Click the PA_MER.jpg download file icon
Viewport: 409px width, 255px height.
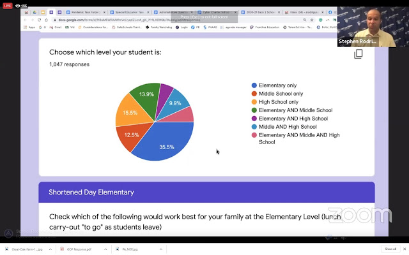pos(118,249)
